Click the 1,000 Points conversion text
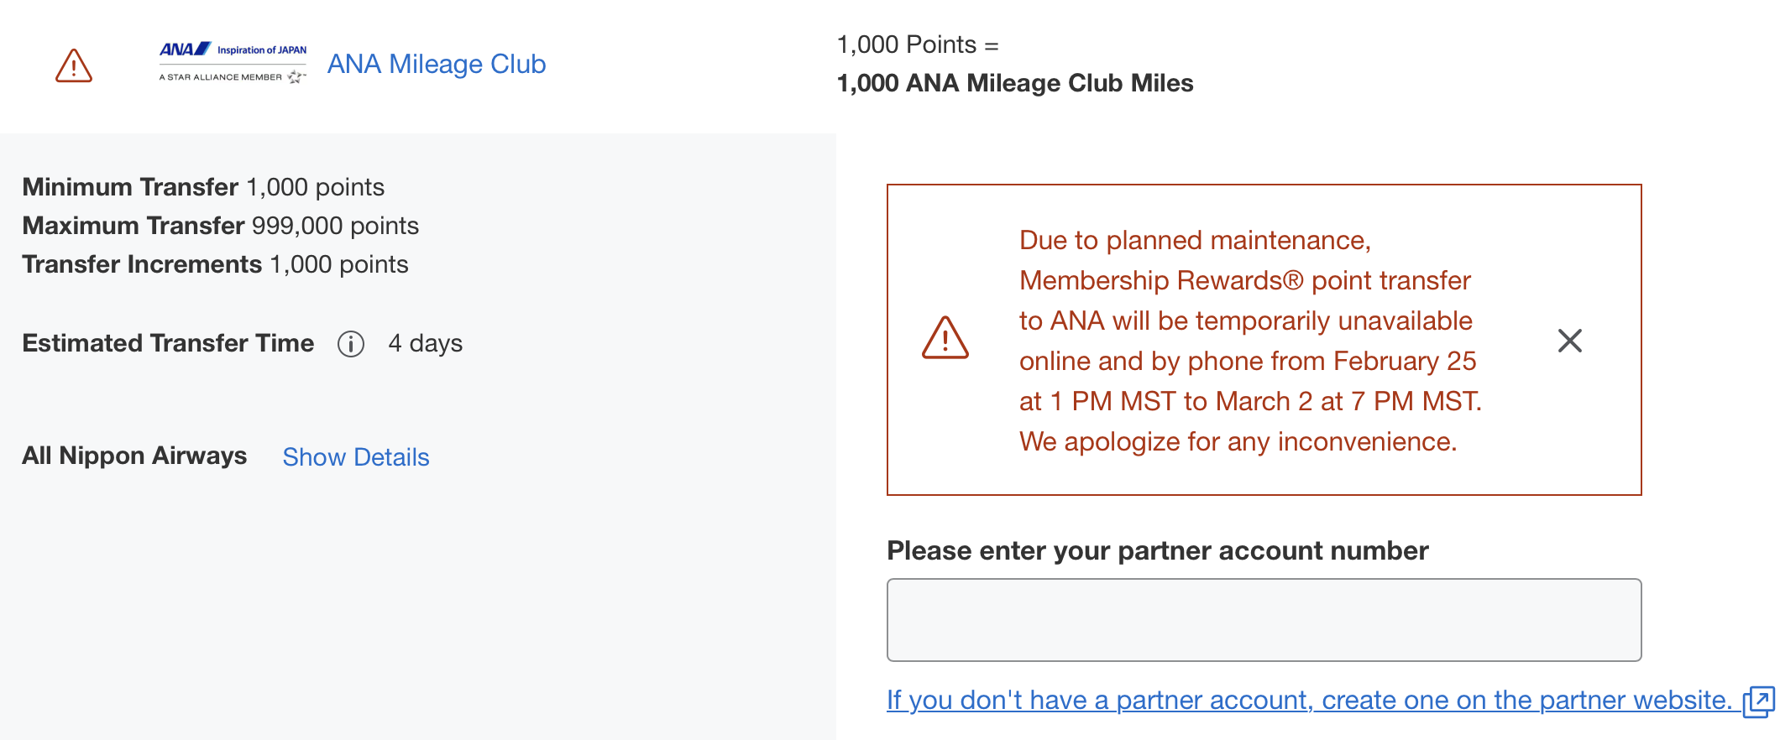The image size is (1780, 740). (x=918, y=44)
